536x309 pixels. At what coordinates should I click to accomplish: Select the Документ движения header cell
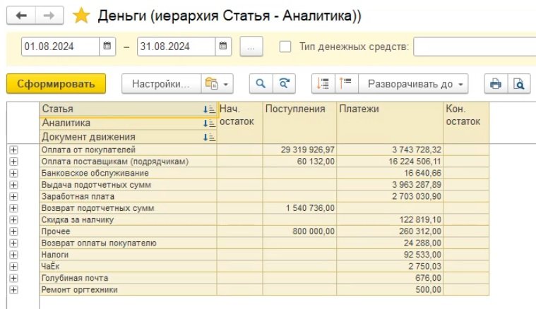coord(129,137)
